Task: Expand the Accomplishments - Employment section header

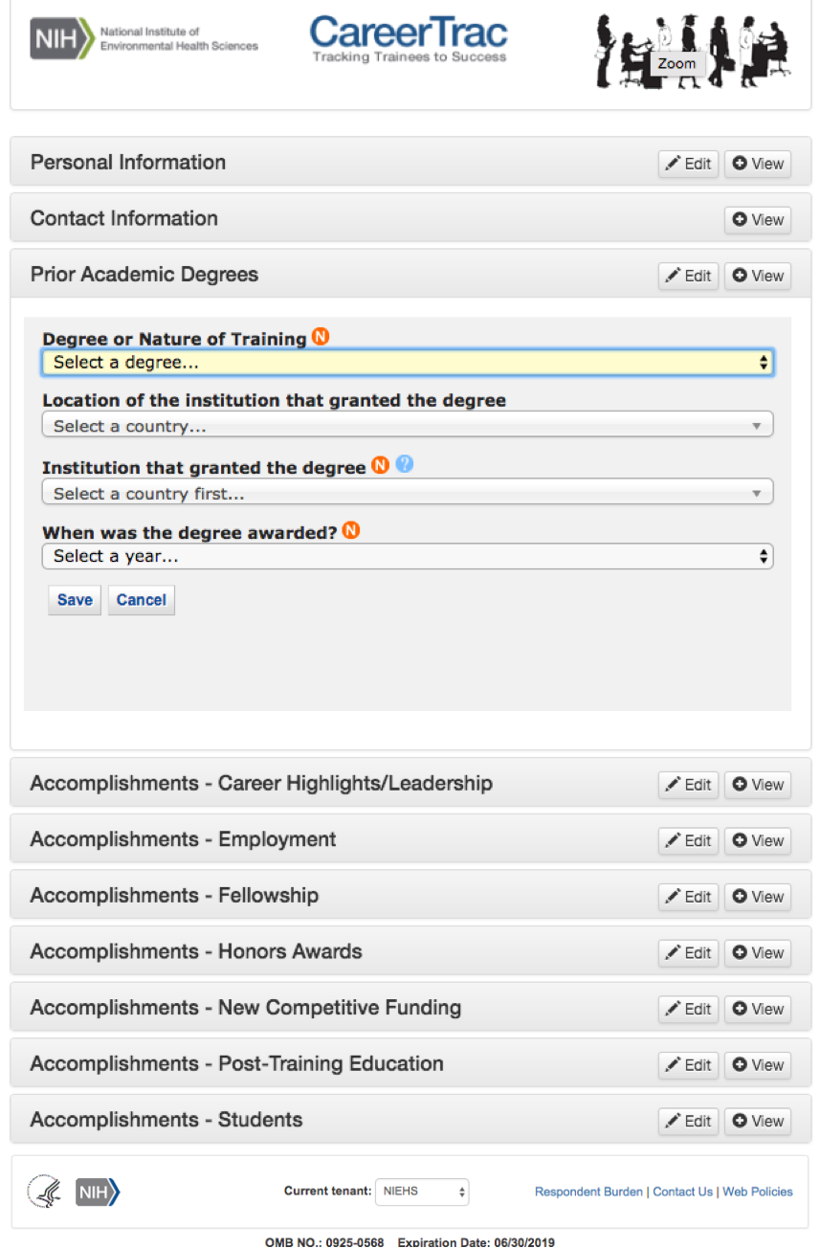Action: (183, 840)
